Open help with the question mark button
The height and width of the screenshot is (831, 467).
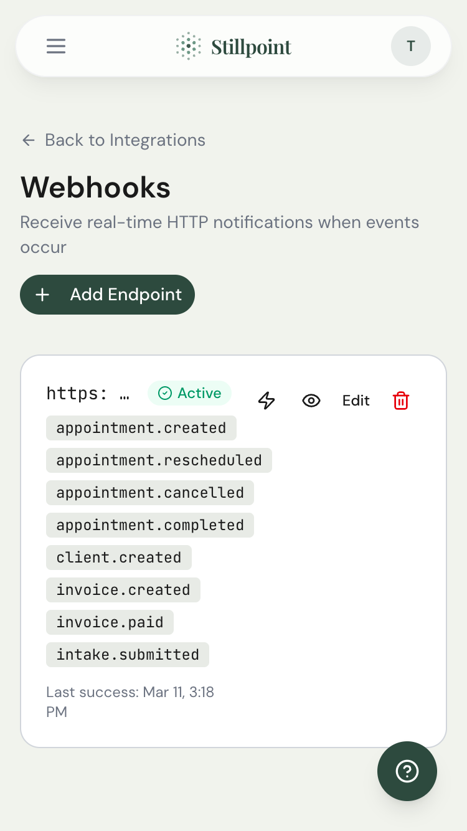[x=407, y=771]
